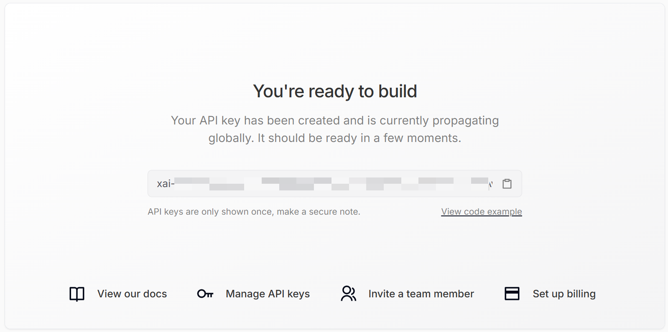
Task: Click the last visible character of the key
Action: click(491, 184)
